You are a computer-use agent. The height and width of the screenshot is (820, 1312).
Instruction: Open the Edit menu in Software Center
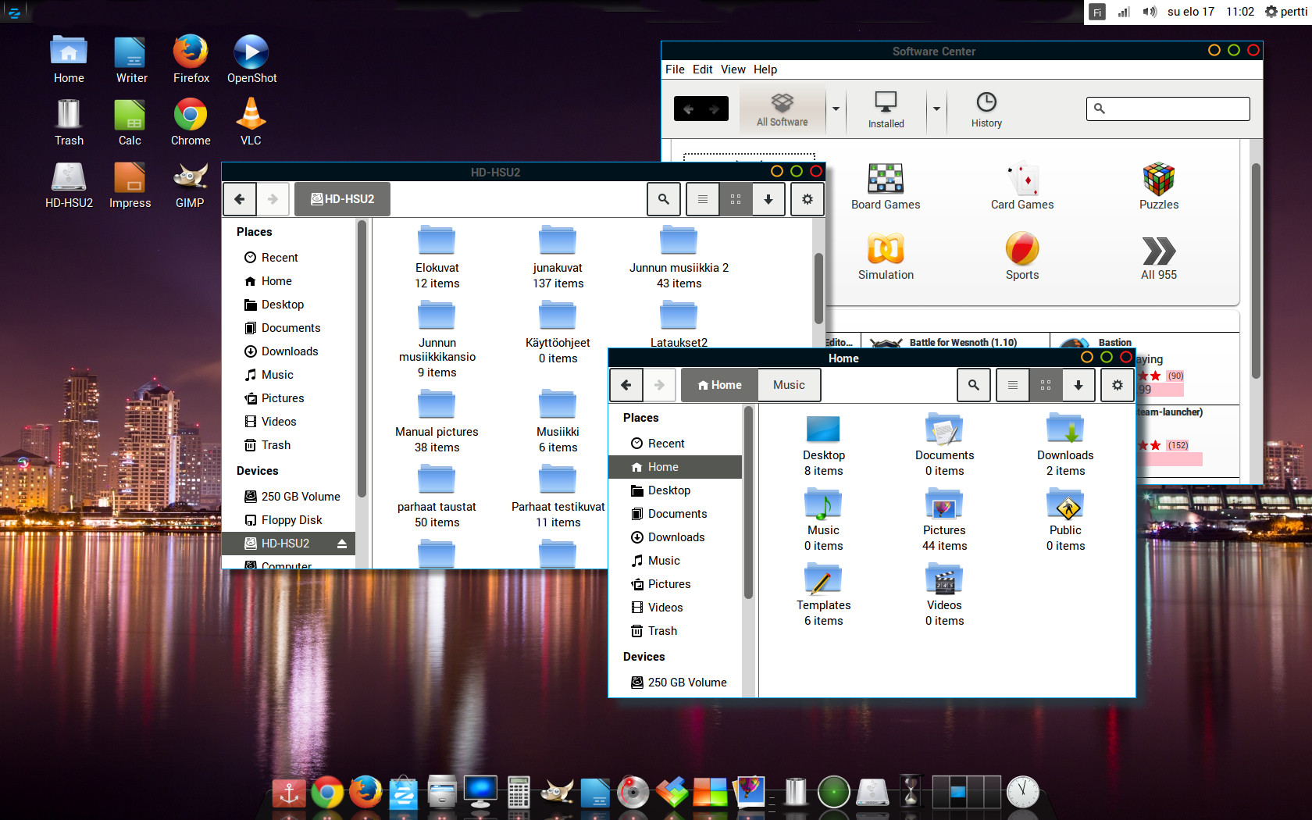pos(702,70)
